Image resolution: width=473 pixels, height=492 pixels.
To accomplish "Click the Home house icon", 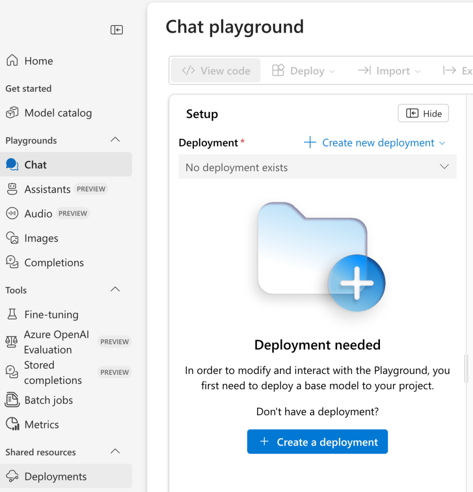I will click(x=12, y=61).
